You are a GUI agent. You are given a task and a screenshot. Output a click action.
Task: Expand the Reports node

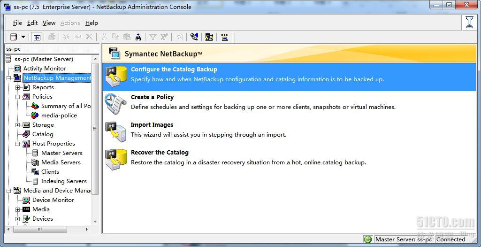17,87
